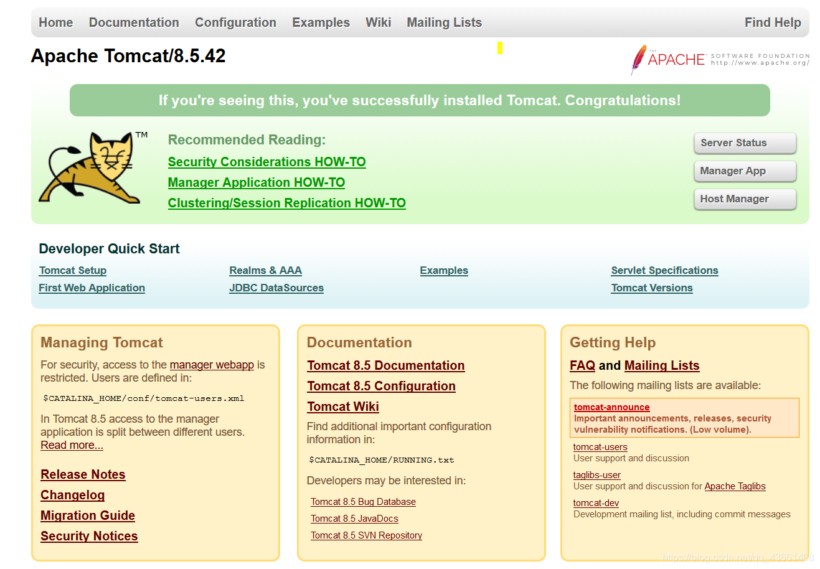The width and height of the screenshot is (820, 569).
Task: Click $CATALINA_HOME/RUNNING.txt path text
Action: tap(382, 460)
